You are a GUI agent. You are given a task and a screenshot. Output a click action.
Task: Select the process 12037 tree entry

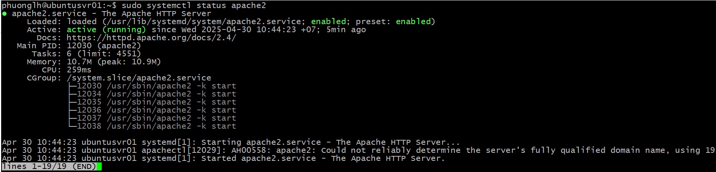click(152, 118)
